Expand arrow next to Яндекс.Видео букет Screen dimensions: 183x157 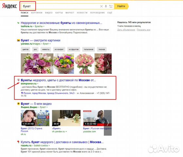(x=47, y=107)
